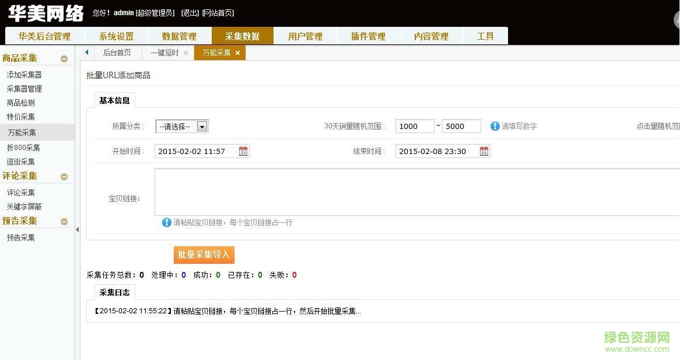The width and height of the screenshot is (683, 360).
Task: Open the start time calendar picker
Action: pos(243,151)
